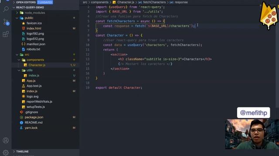Open README.md in explorer
This screenshot has width=279, height=156.
click(34, 123)
